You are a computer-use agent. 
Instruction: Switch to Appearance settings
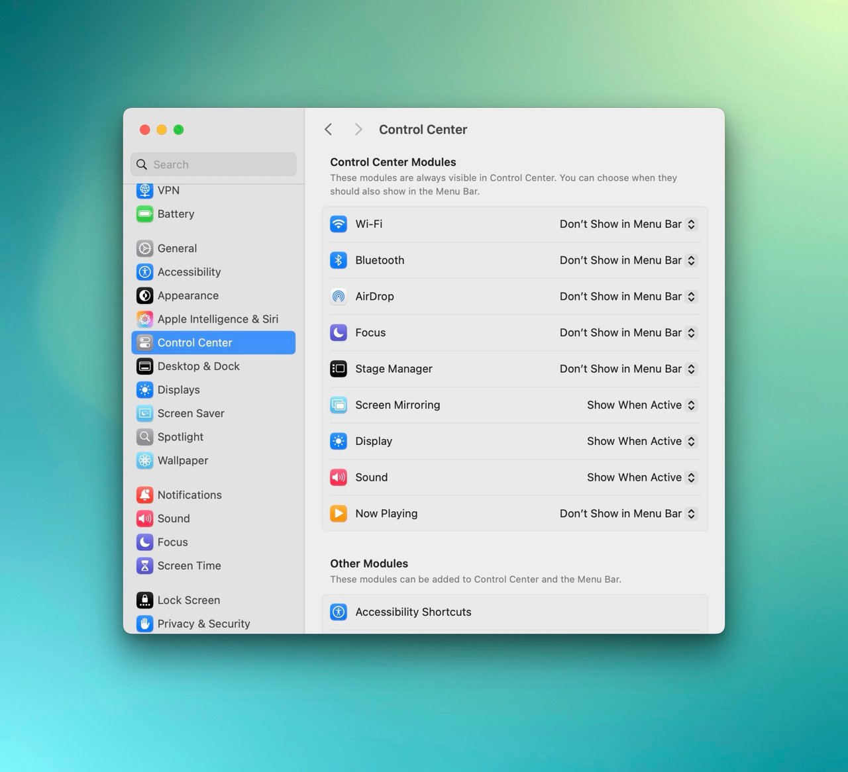click(x=213, y=295)
